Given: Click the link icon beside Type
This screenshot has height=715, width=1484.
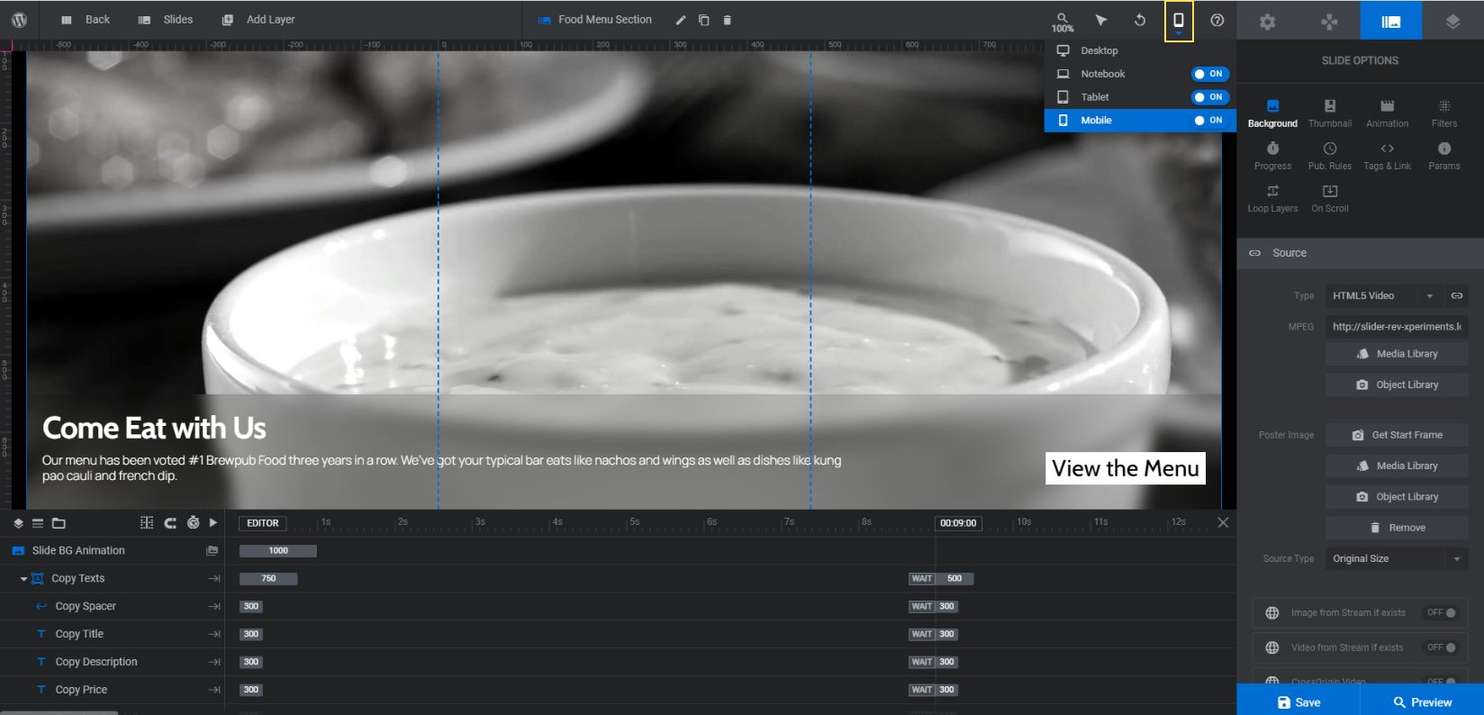Looking at the screenshot, I should click(1457, 295).
